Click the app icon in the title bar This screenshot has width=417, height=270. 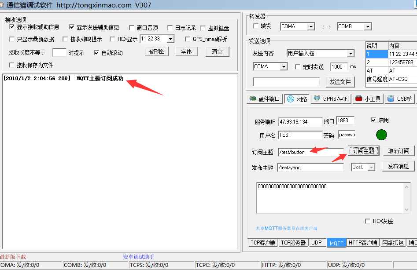tap(2, 5)
